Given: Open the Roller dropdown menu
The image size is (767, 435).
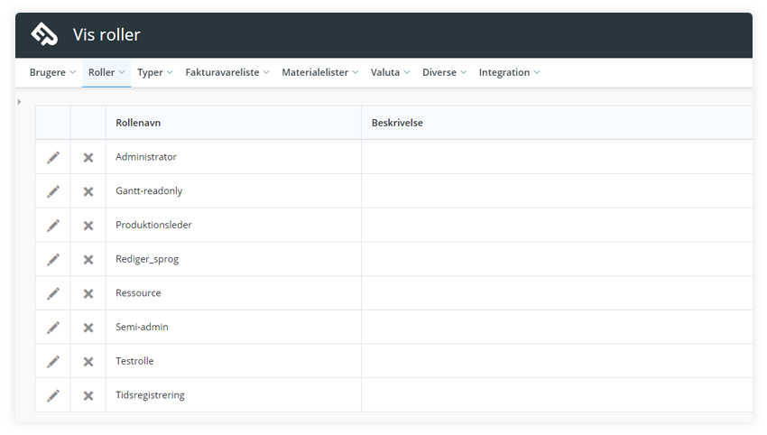Looking at the screenshot, I should 106,72.
